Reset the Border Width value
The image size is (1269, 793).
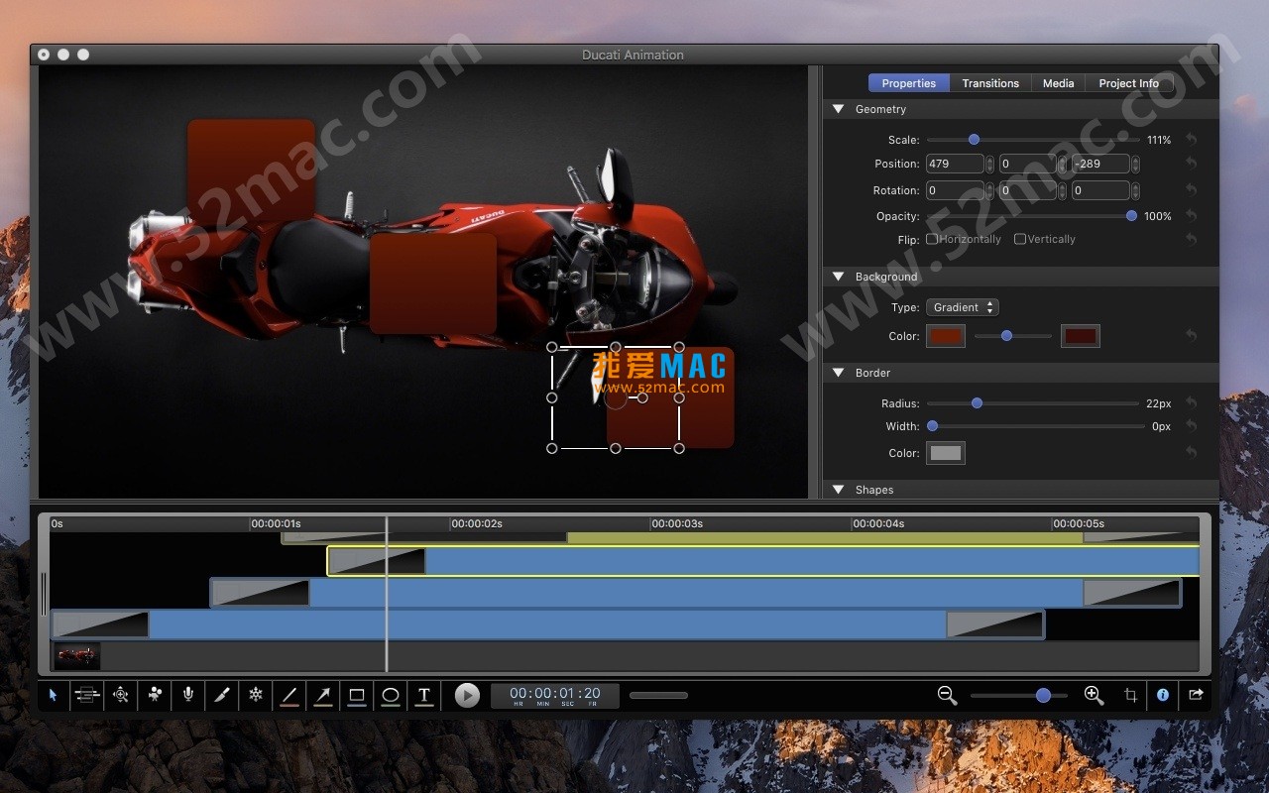(1191, 426)
